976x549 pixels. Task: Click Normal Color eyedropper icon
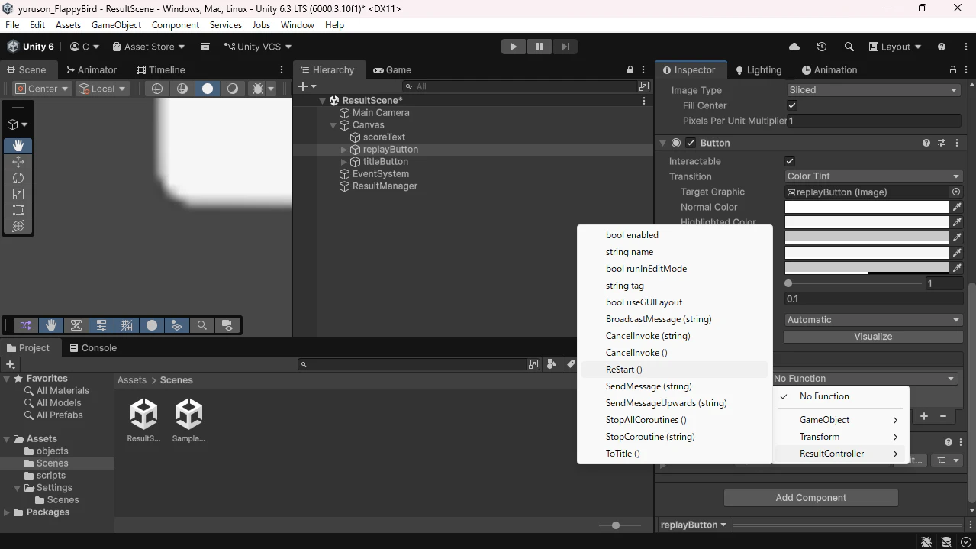tap(957, 207)
